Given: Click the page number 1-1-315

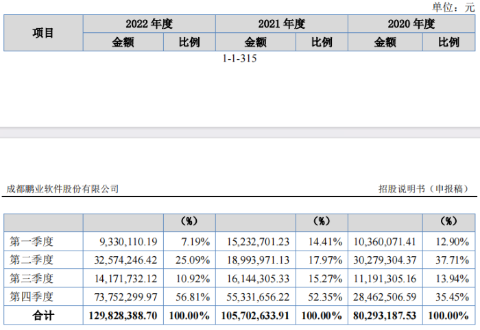Looking at the screenshot, I should click(239, 58).
